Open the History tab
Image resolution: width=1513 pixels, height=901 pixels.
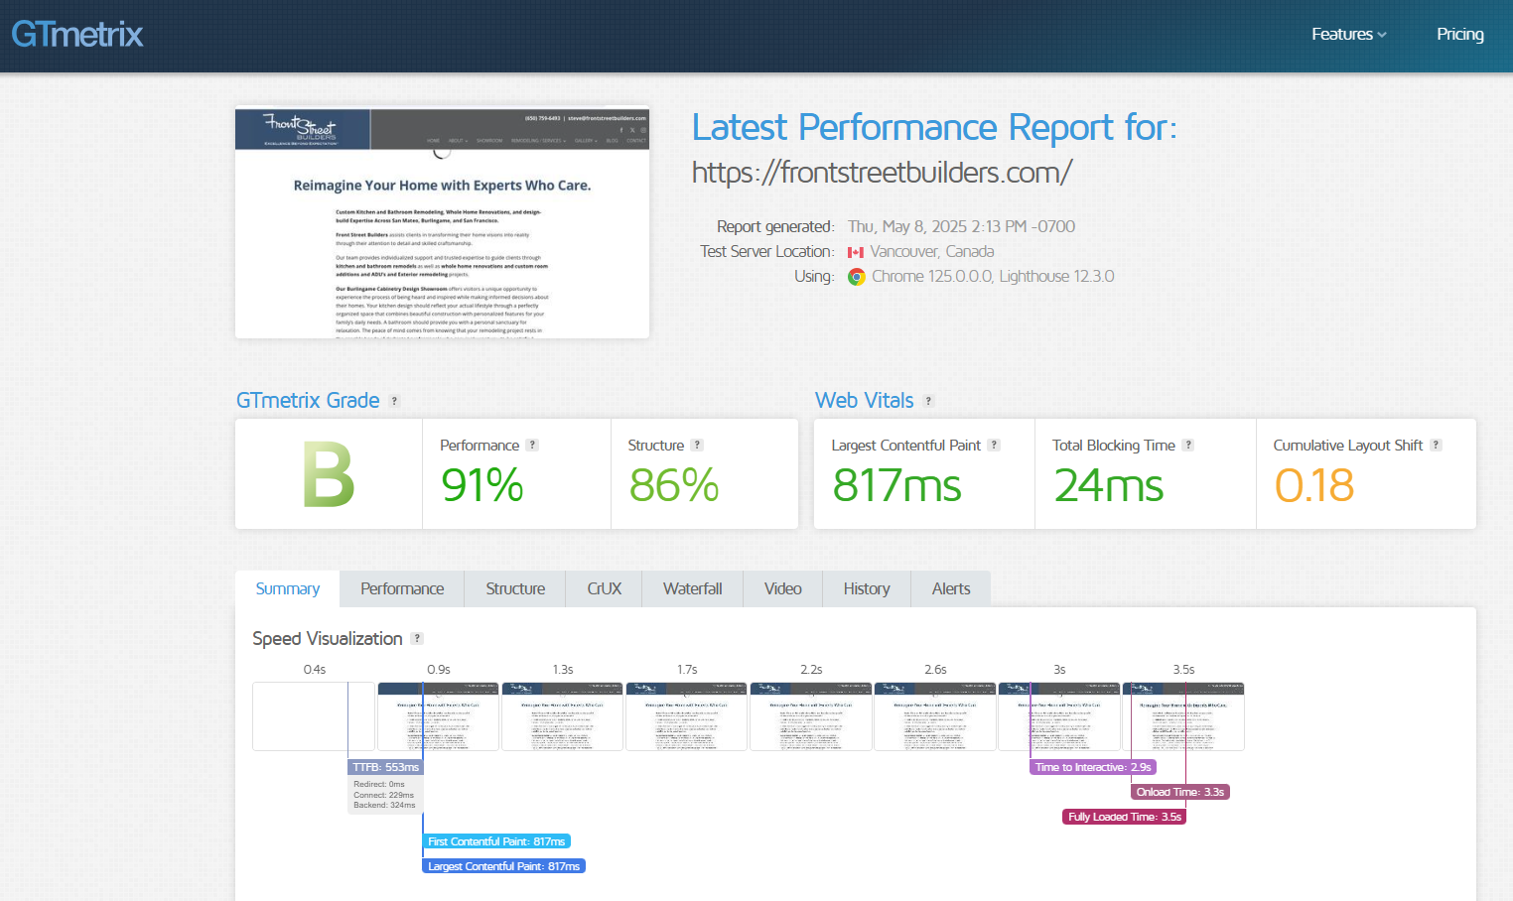pos(867,589)
